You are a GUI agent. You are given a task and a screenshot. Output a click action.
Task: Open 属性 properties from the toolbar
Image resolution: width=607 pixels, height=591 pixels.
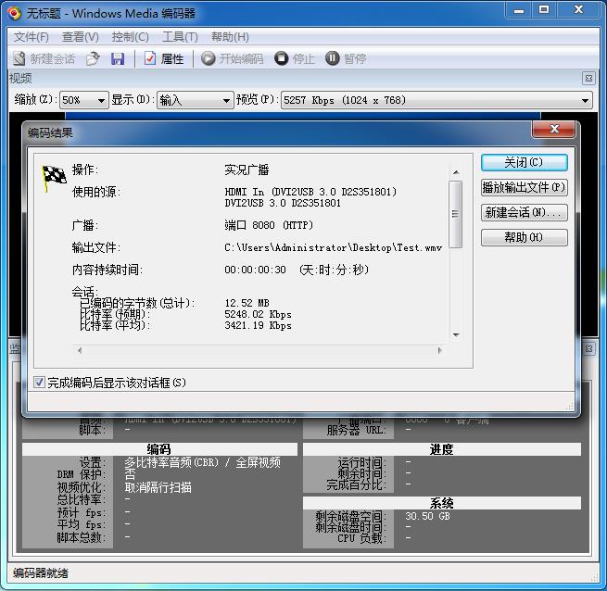pos(163,58)
